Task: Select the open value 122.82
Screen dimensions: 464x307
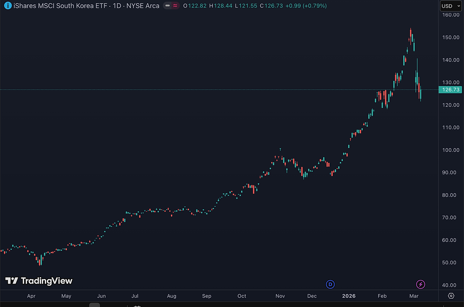Action: 197,6
